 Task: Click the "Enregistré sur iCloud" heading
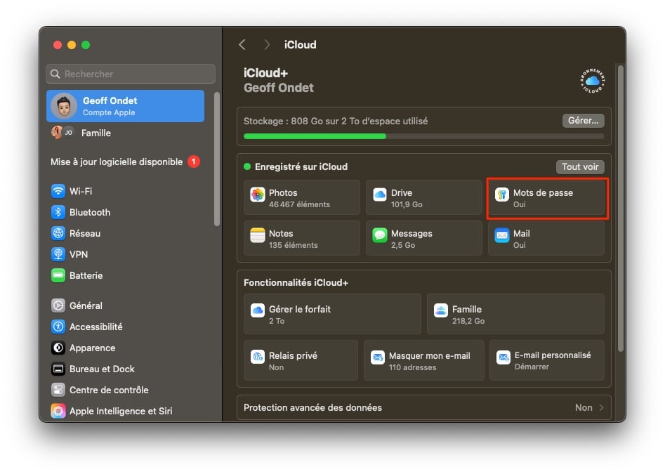[301, 166]
